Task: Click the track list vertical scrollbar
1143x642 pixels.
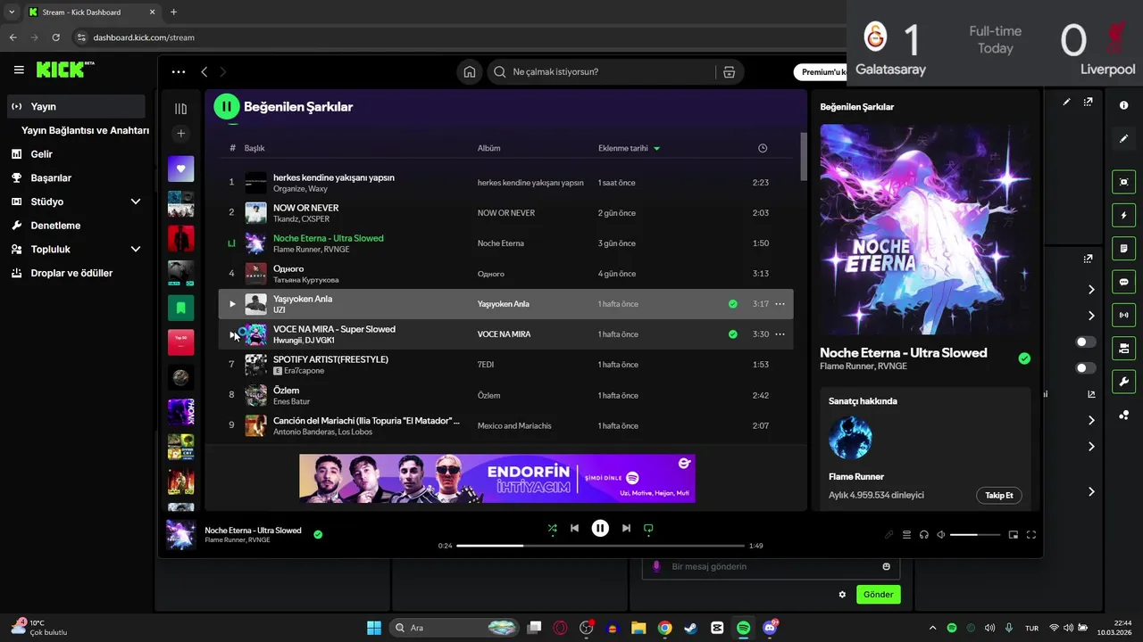Action: coord(803,156)
